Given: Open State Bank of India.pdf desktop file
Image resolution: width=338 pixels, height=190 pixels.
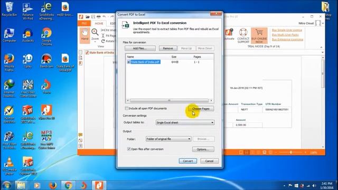Looking at the screenshot, I should (65, 62).
